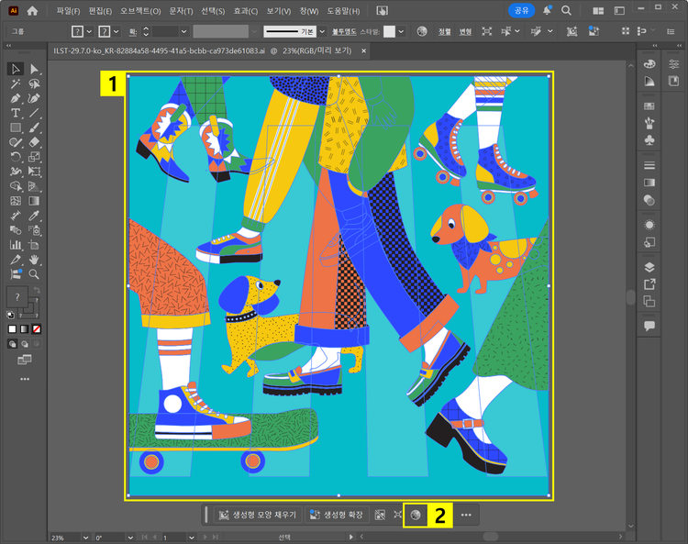Image resolution: width=688 pixels, height=544 pixels.
Task: Open the Search magnifier in the top bar
Action: click(566, 11)
